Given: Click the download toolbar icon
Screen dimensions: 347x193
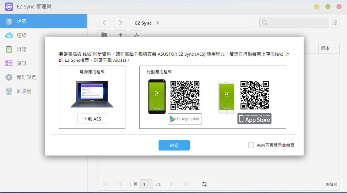Looking at the screenshot, I should click(x=136, y=34).
